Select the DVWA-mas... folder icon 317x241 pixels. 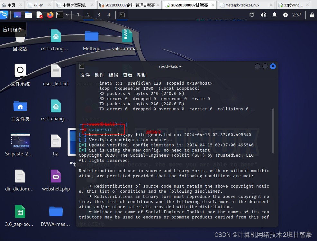56,216
